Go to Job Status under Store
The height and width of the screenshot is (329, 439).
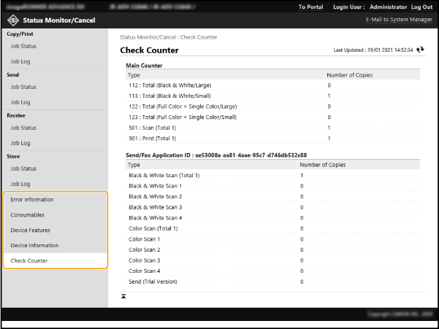coord(23,169)
